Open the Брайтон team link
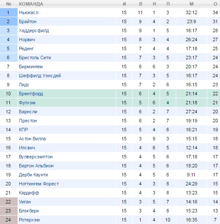The image size is (220, 224). (28, 21)
